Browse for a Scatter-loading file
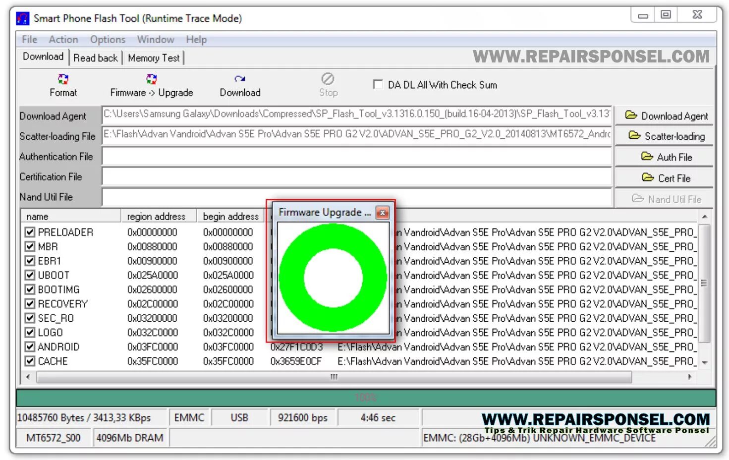The height and width of the screenshot is (460, 729). [665, 136]
